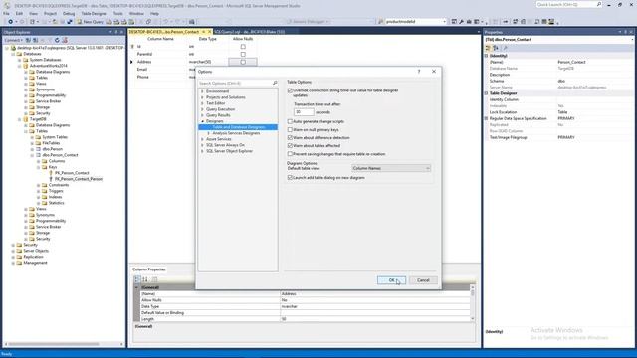Collapse the AdventureWorks2014 database node

tap(20, 66)
